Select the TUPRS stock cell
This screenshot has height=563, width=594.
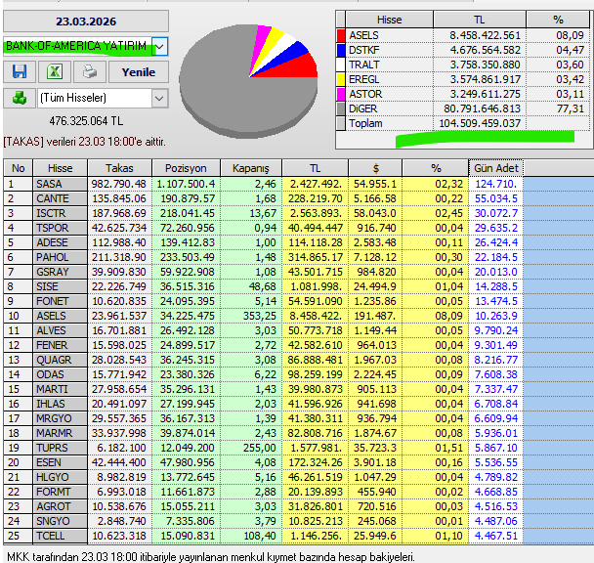click(x=61, y=448)
